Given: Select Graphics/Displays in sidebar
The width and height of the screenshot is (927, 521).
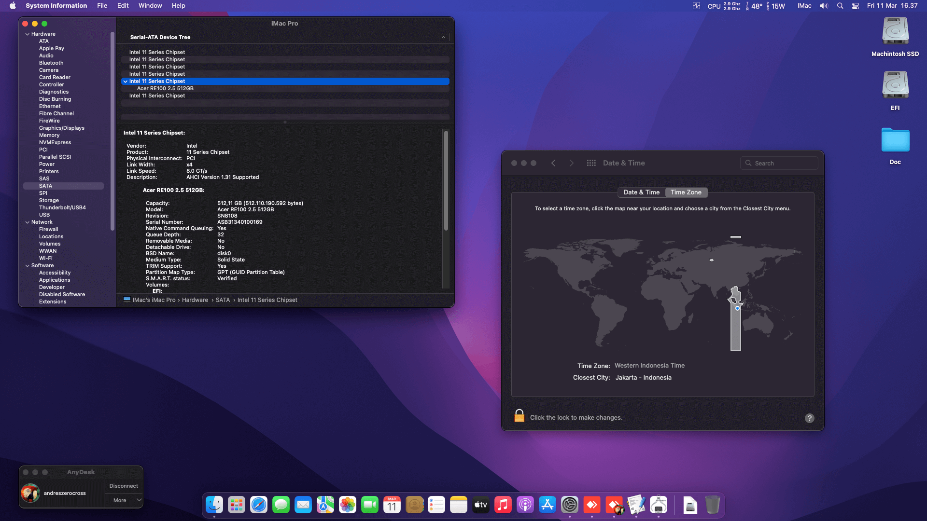Looking at the screenshot, I should tap(62, 128).
